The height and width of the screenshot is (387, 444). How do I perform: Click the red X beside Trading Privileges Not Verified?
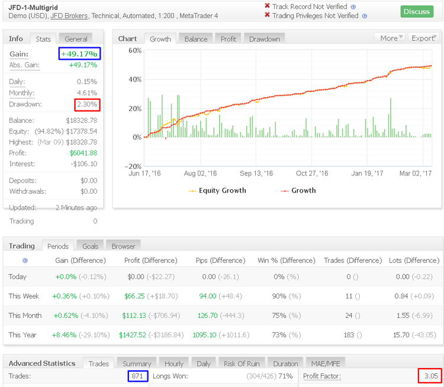tap(267, 16)
